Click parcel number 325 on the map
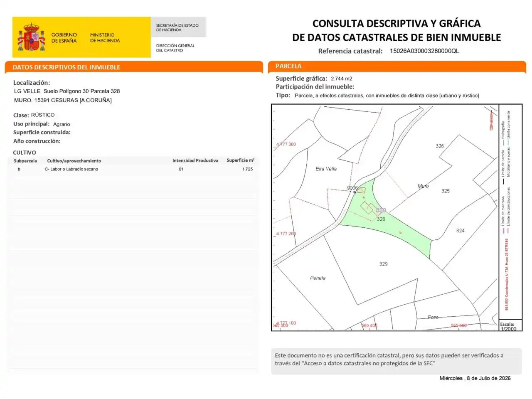The image size is (532, 399). point(446,191)
